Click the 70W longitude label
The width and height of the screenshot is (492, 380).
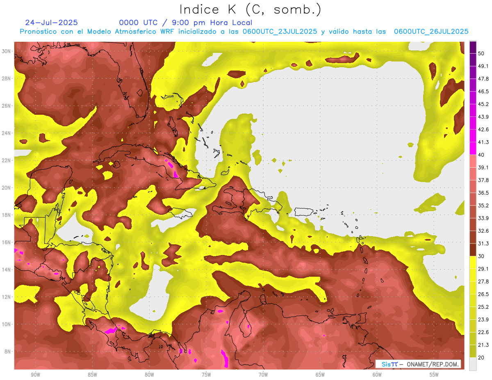coord(263,375)
